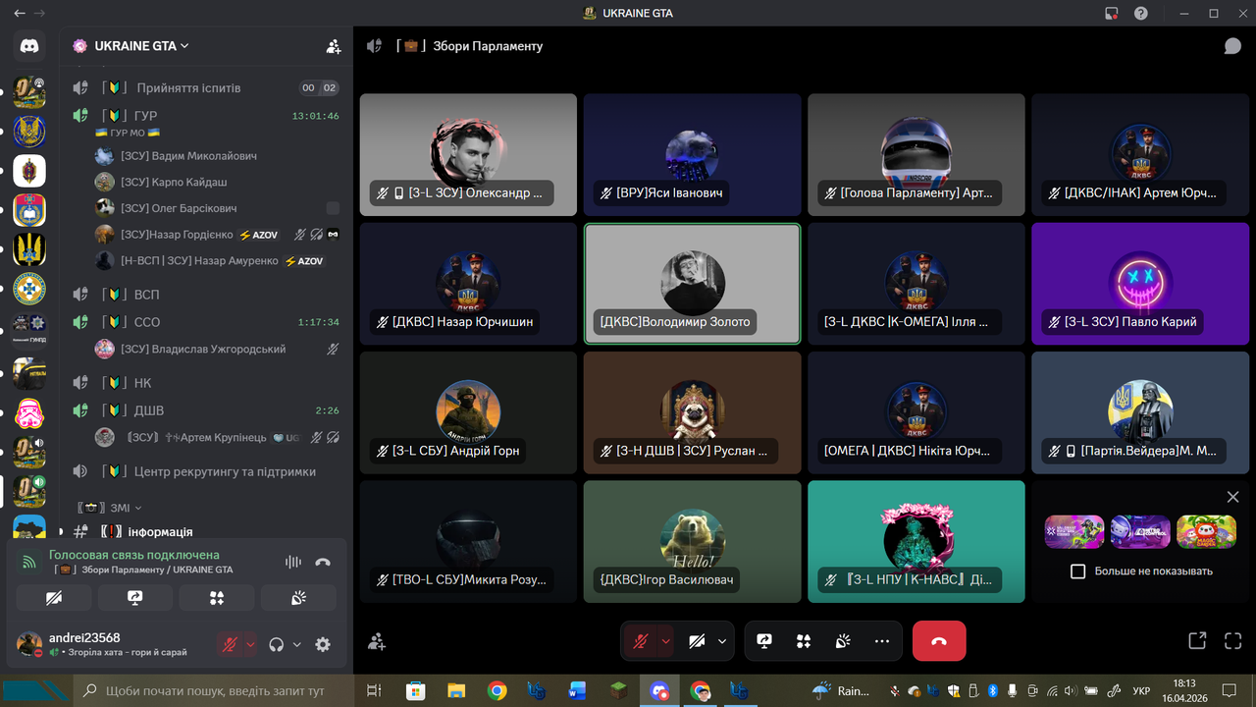
Task: Go back using the title bar arrow
Action: [19, 14]
